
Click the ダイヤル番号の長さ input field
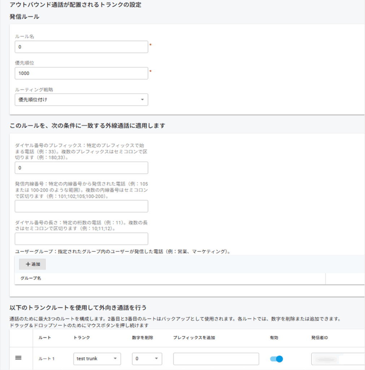81,239
